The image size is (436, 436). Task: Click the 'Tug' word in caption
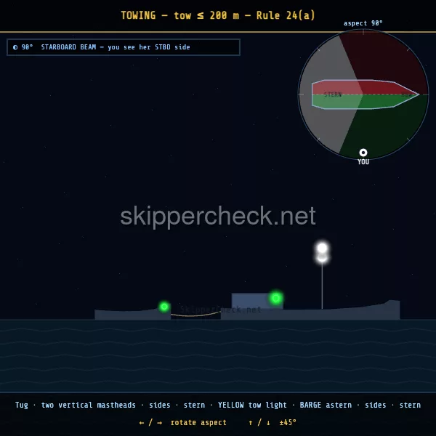coord(22,405)
